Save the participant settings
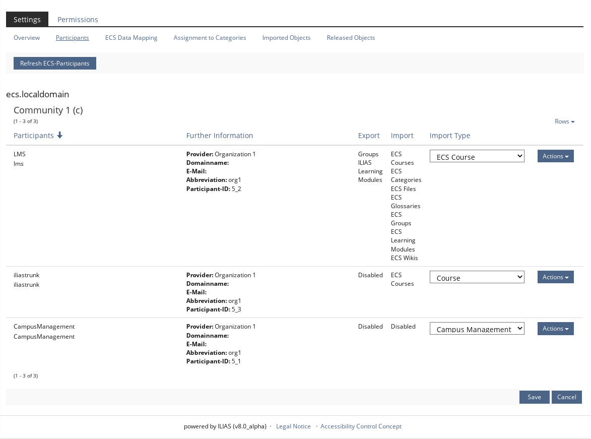Screen dimensions: 591x439 tap(534, 397)
